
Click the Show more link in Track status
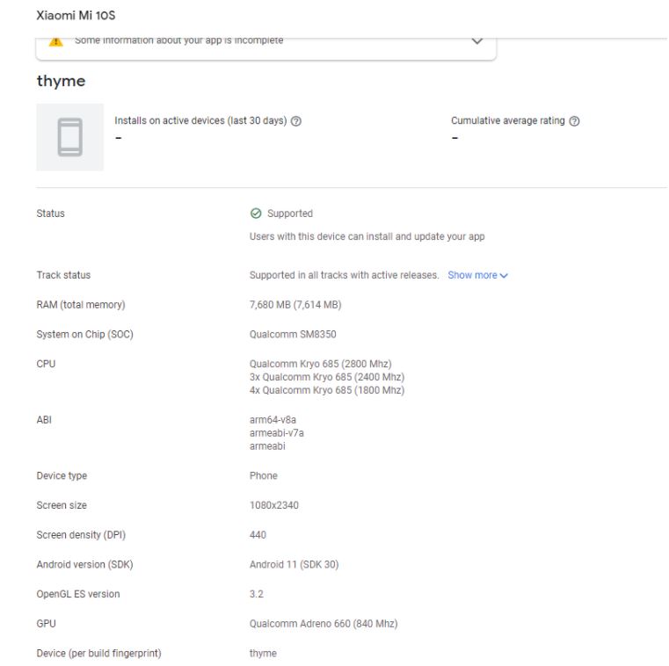(472, 275)
